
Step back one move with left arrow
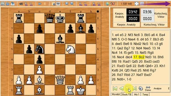(122, 88)
